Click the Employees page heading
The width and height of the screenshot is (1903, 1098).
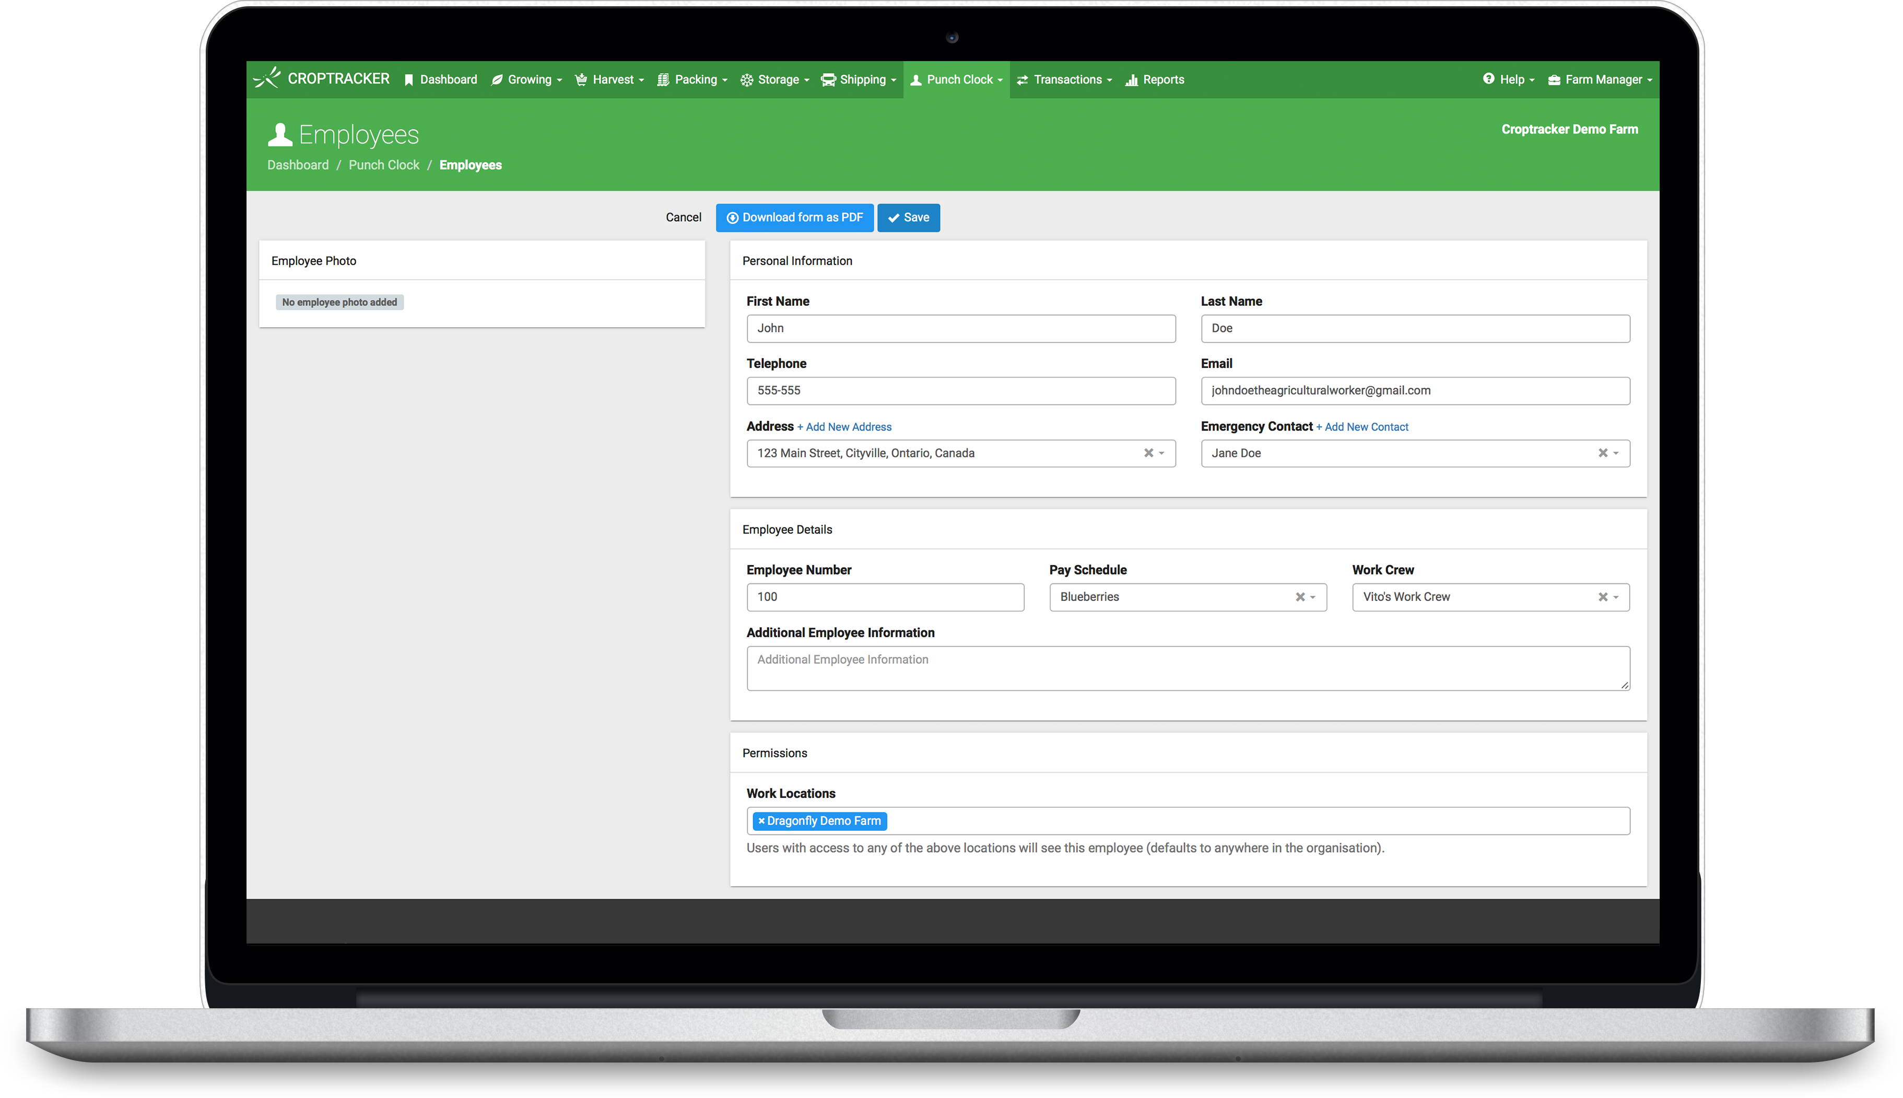click(x=358, y=135)
